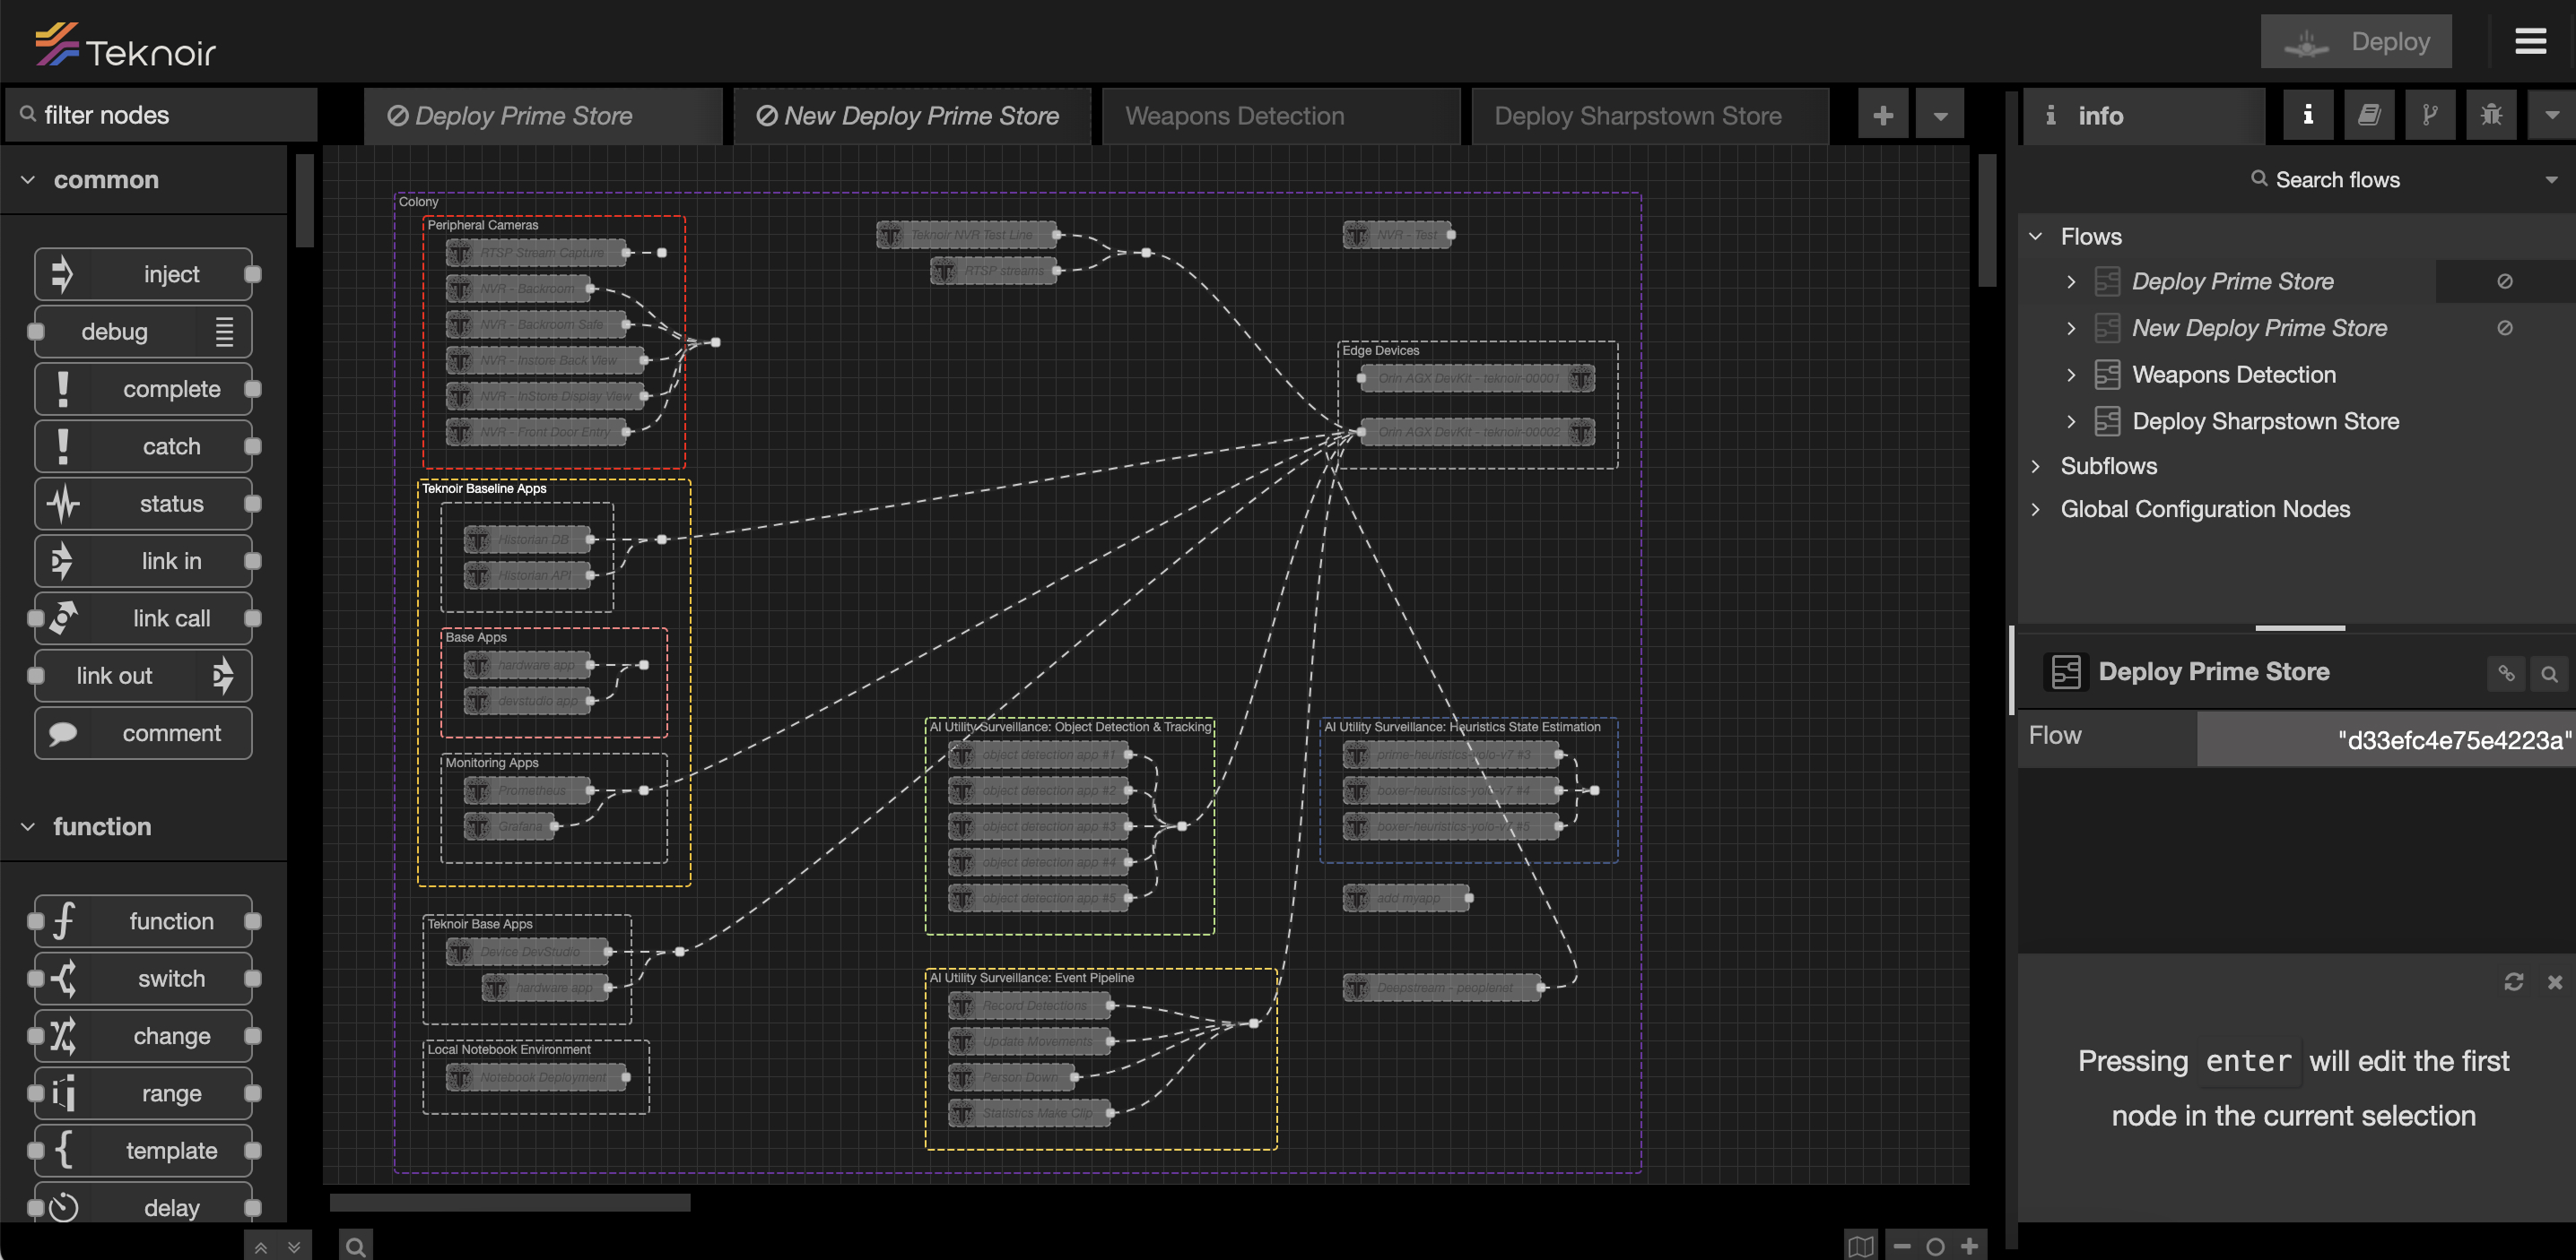Zoom out the workspace
Screen dimensions: 2576x1260
pyautogui.click(x=1902, y=1246)
